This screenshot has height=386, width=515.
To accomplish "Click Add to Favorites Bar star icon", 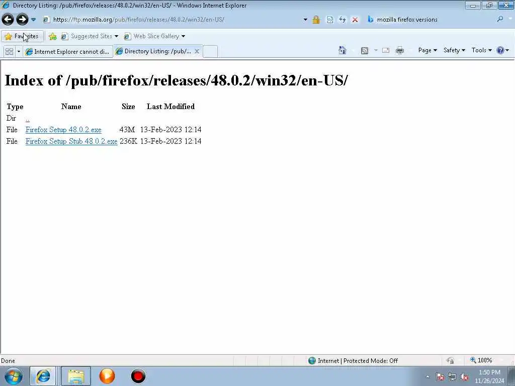I will (x=52, y=36).
